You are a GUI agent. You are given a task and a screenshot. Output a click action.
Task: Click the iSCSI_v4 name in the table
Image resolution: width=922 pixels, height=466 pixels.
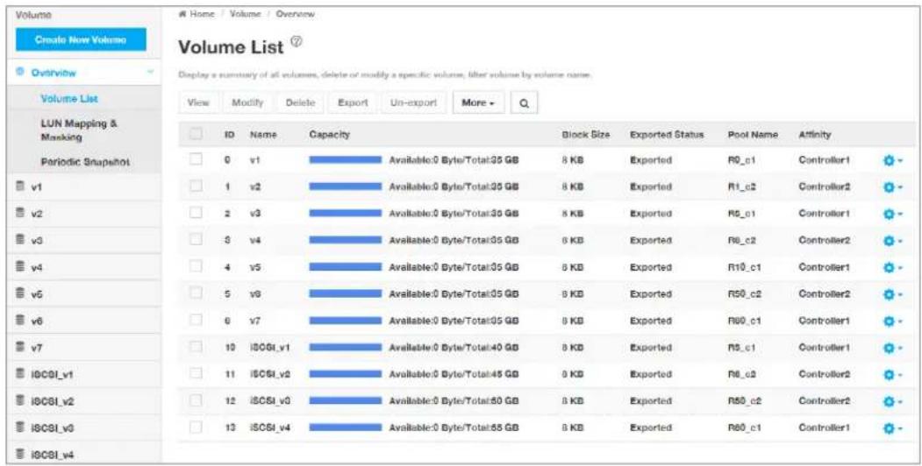(270, 427)
